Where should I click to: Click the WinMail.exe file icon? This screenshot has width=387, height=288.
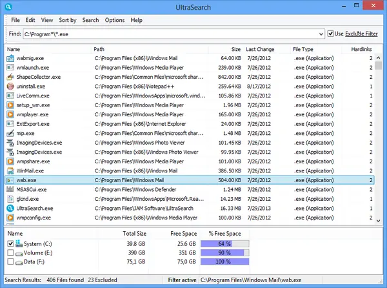[x=10, y=170]
